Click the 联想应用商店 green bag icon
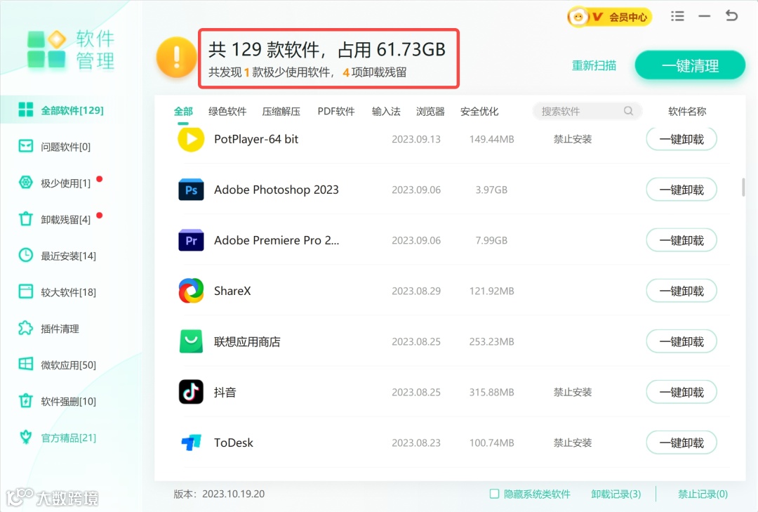Image resolution: width=758 pixels, height=512 pixels. [x=191, y=341]
